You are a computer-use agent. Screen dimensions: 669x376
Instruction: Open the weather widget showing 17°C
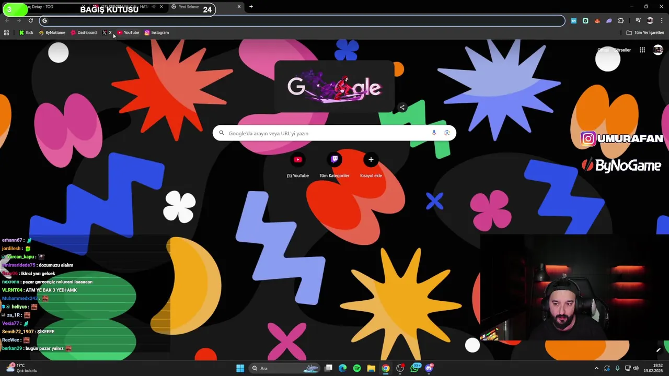click(x=21, y=368)
